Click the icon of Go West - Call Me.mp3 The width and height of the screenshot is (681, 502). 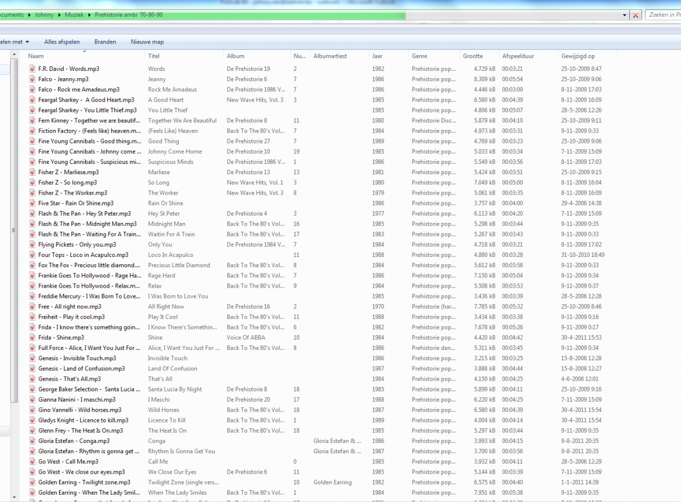pyautogui.click(x=33, y=461)
